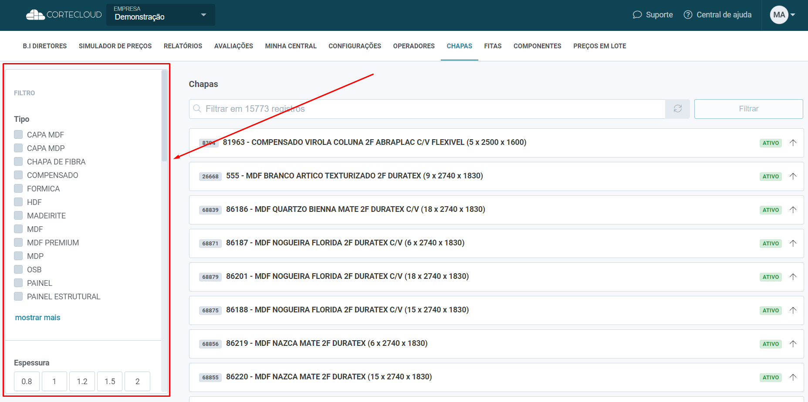Click the CorteCloud logo icon
The image size is (808, 402).
tap(35, 15)
